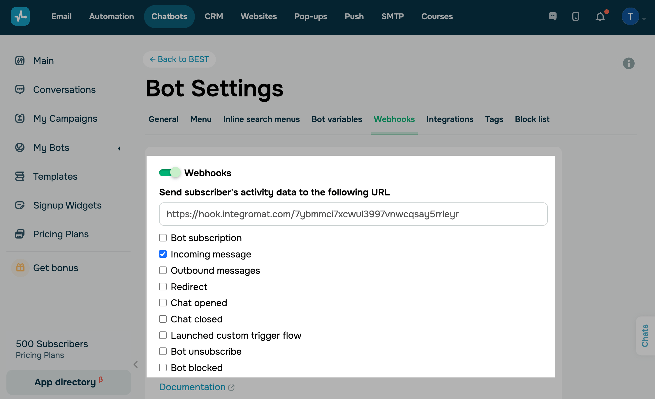The height and width of the screenshot is (399, 655).
Task: Uncheck the Incoming message checkbox
Action: [x=163, y=254]
